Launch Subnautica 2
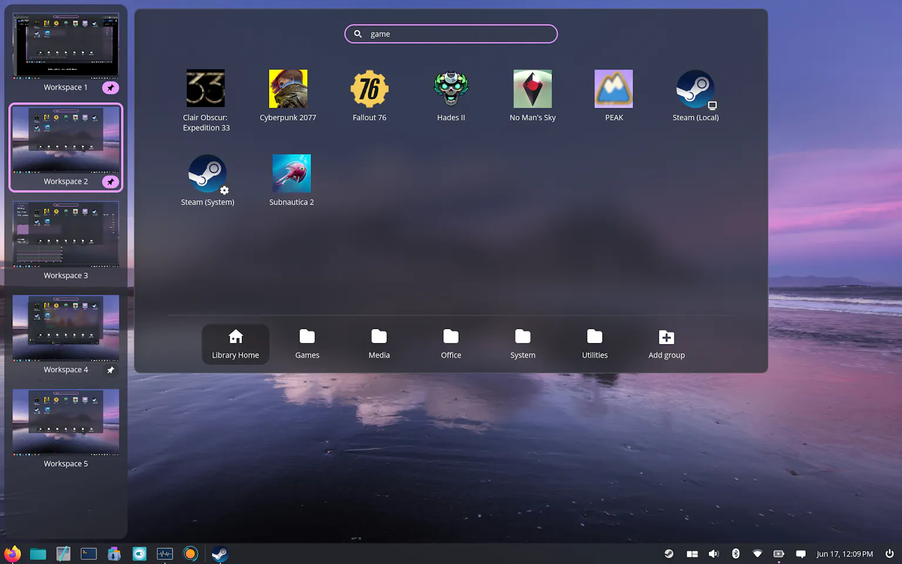The width and height of the screenshot is (902, 564). coord(291,180)
